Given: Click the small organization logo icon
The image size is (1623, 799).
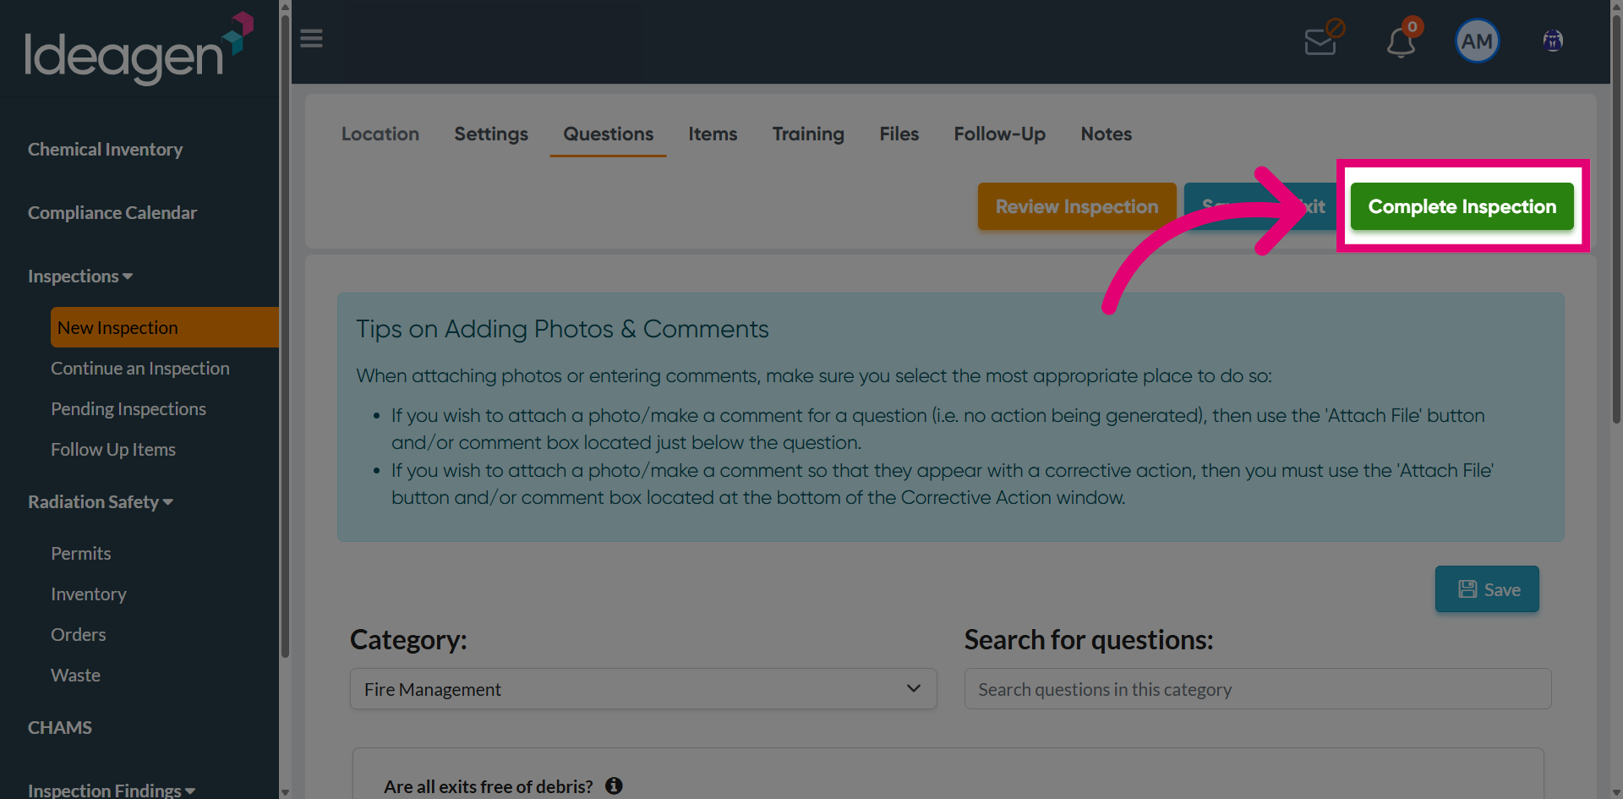Looking at the screenshot, I should coord(1552,41).
